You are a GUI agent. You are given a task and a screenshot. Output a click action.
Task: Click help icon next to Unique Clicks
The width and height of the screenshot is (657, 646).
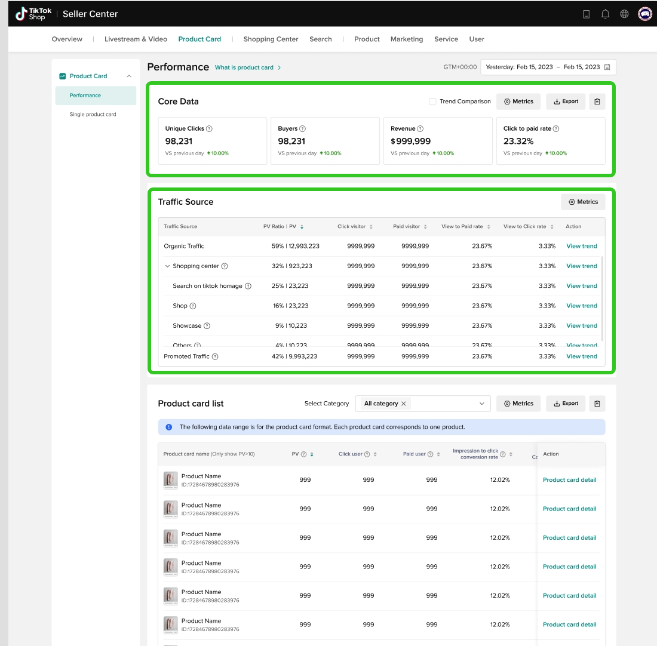209,128
